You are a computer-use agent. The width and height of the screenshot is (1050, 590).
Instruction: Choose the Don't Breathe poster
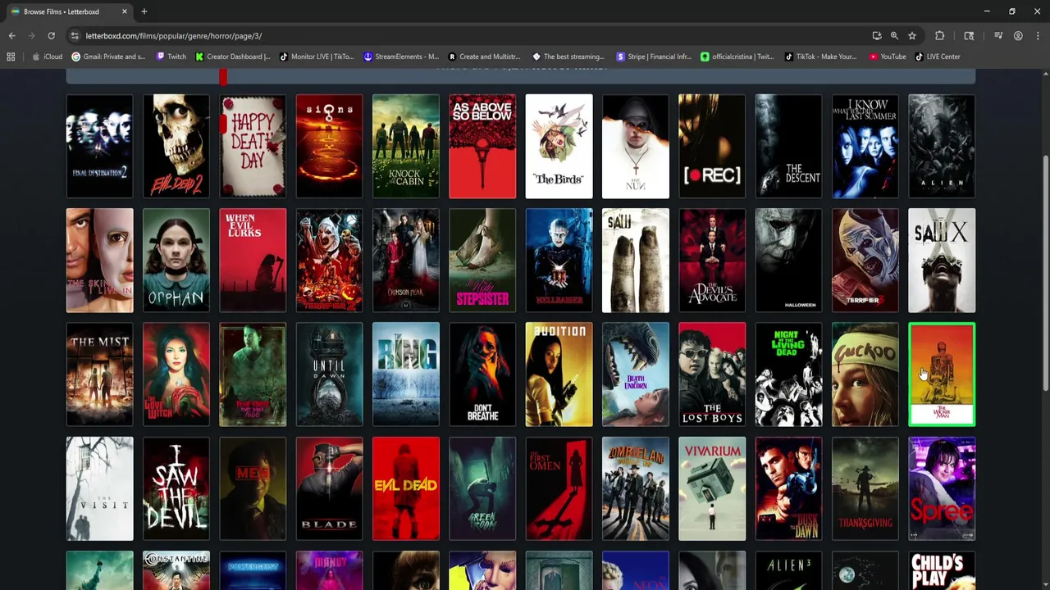tap(482, 374)
